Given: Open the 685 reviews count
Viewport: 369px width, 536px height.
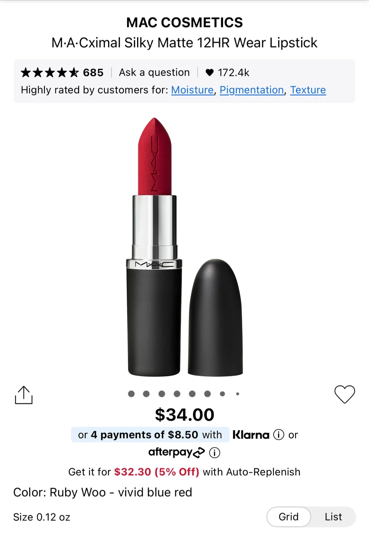Looking at the screenshot, I should point(93,73).
